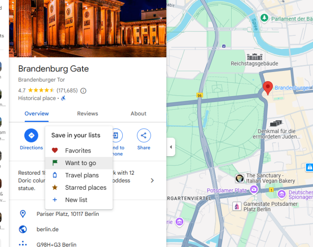Screen dimensions: 313x247
Task: Click the blue shopping bag marker
Action: click(309, 167)
